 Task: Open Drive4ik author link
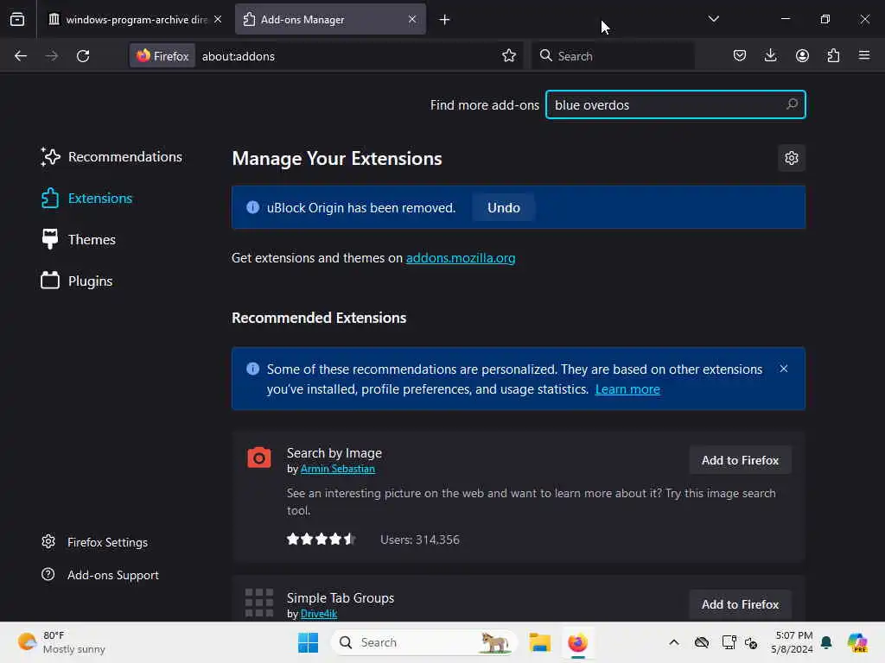click(x=318, y=614)
